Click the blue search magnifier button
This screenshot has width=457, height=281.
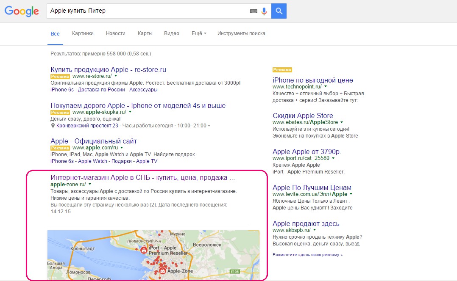pyautogui.click(x=279, y=11)
